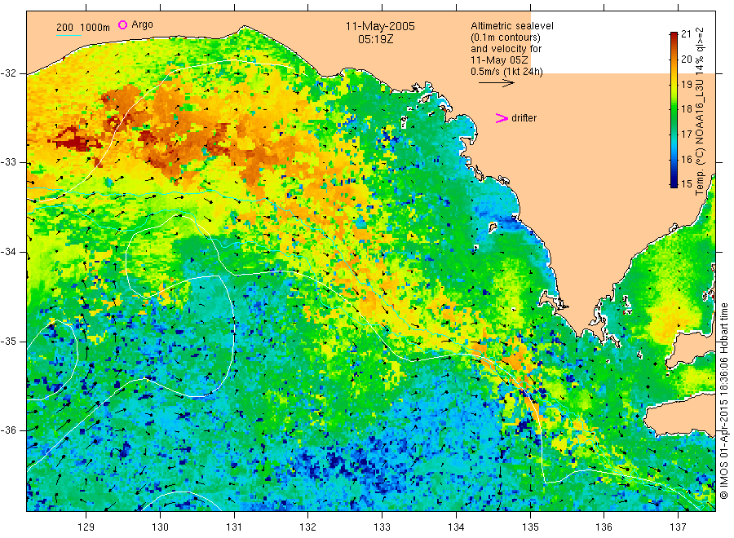Screen dimensions: 734x538
Task: Click the 'drifter' legend text
Action: click(x=524, y=118)
